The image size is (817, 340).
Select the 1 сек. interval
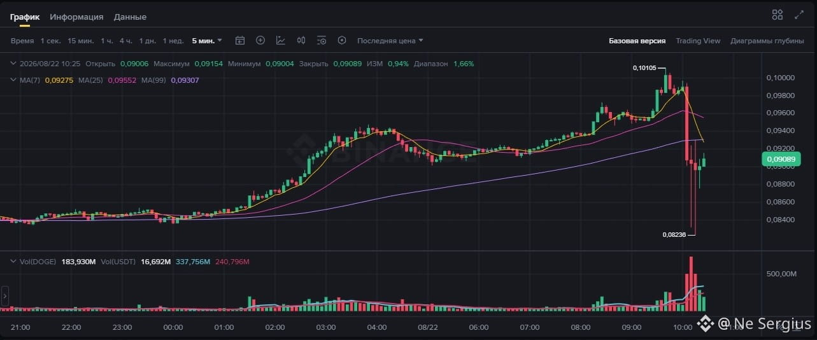pos(51,41)
